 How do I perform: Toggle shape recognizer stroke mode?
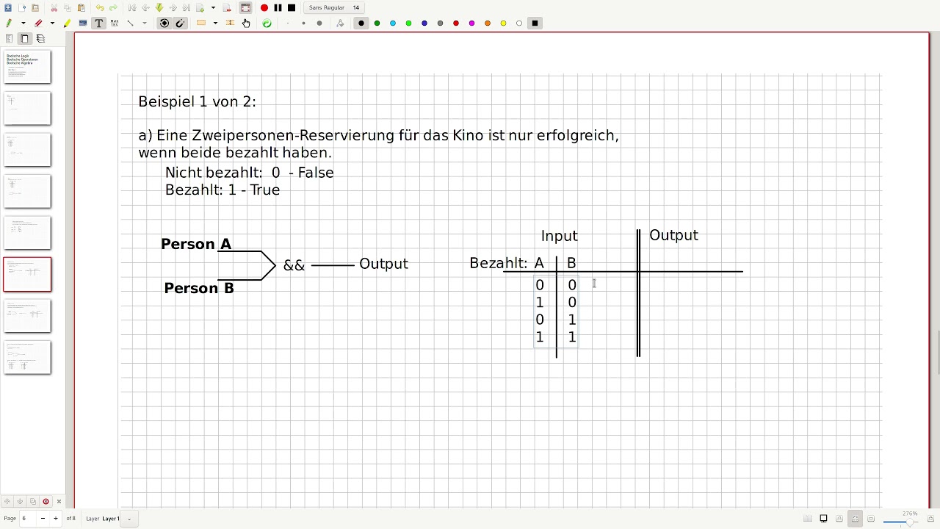tap(164, 24)
